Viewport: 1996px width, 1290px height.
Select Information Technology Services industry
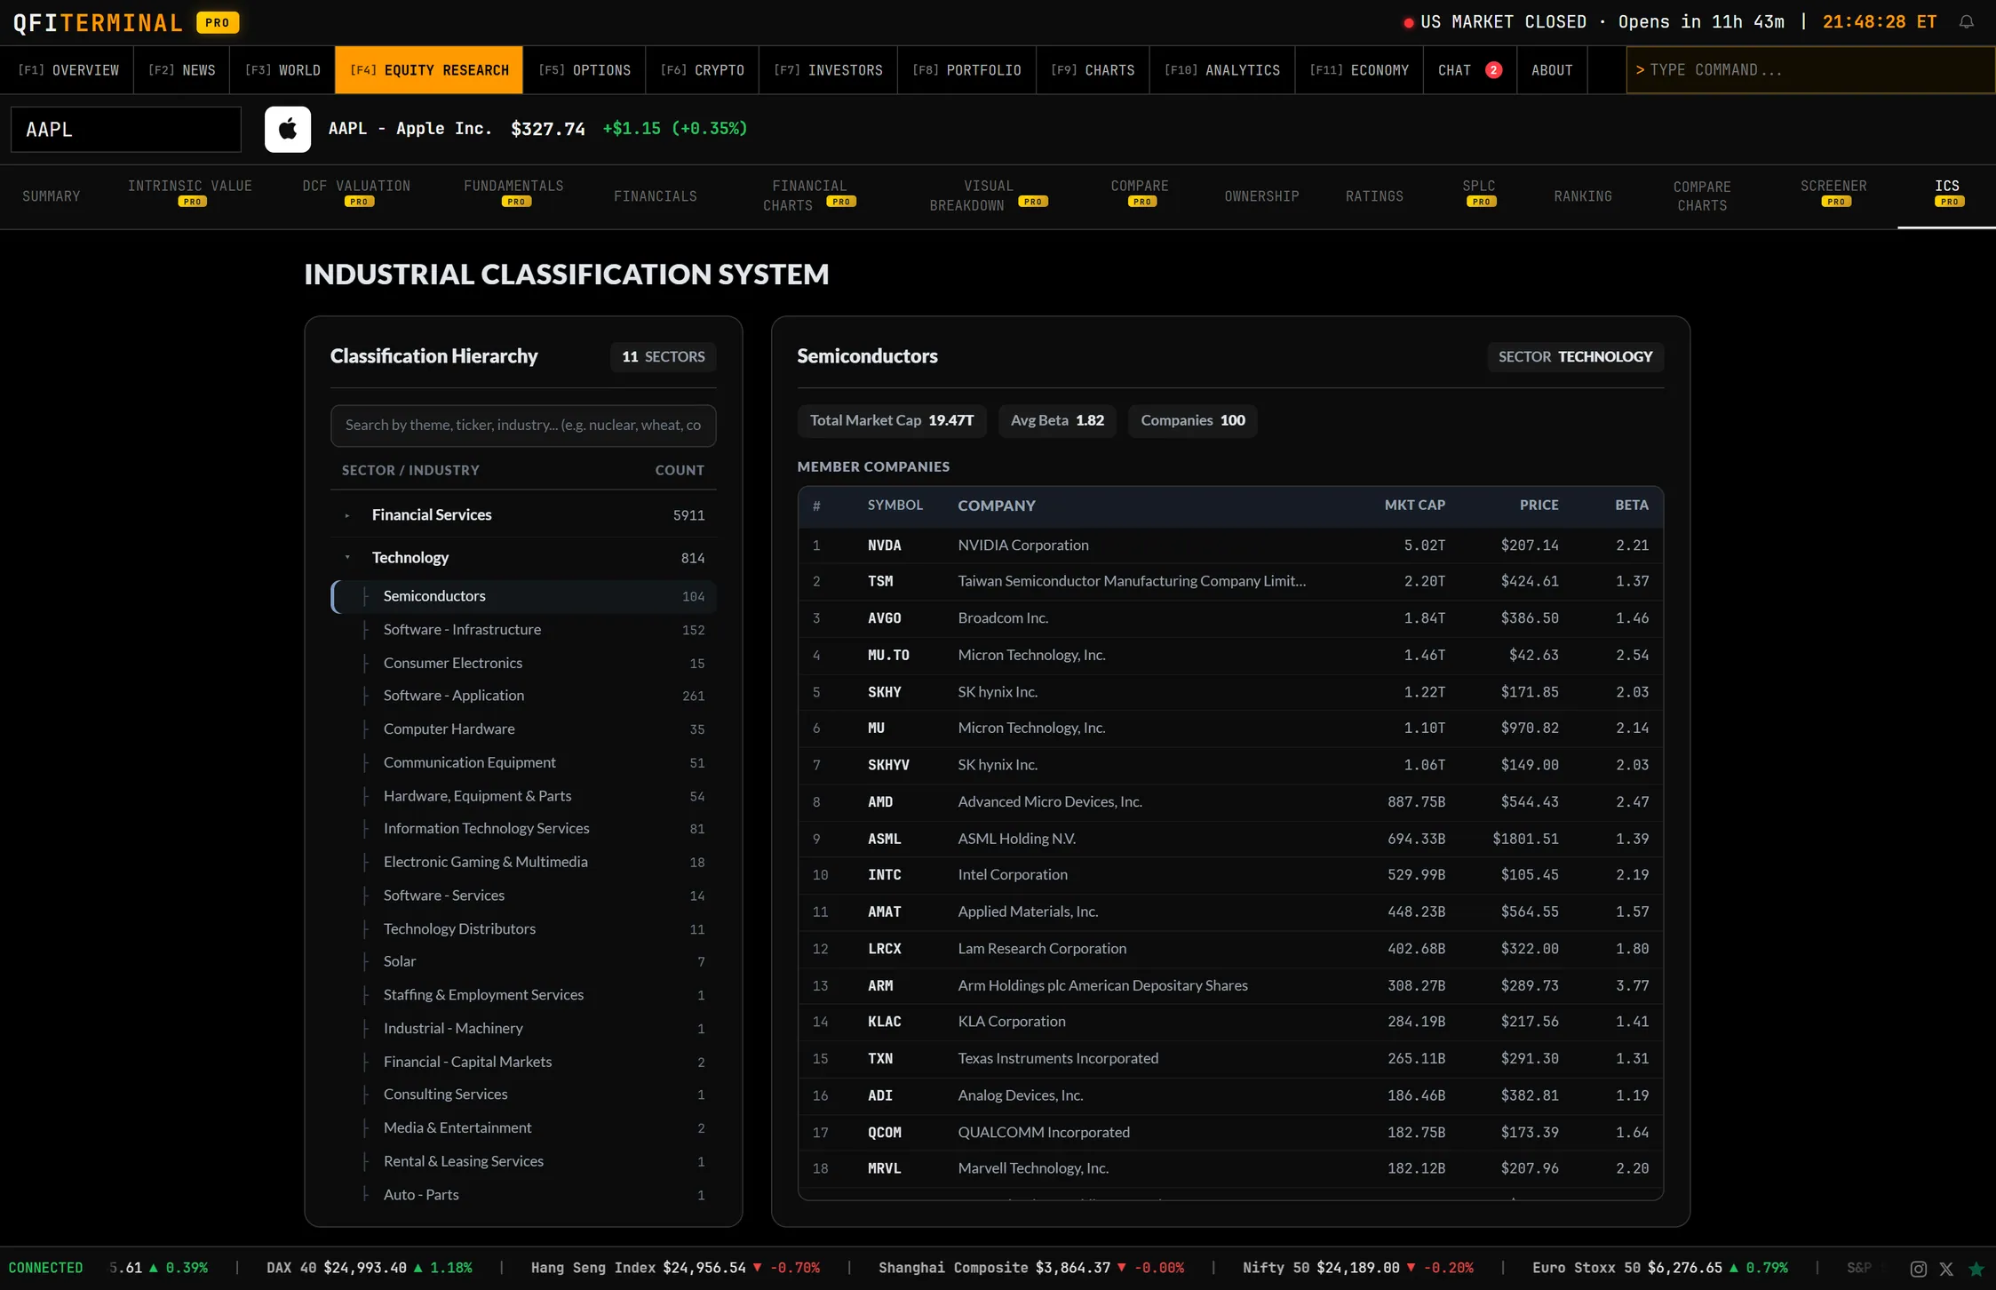tap(523, 829)
